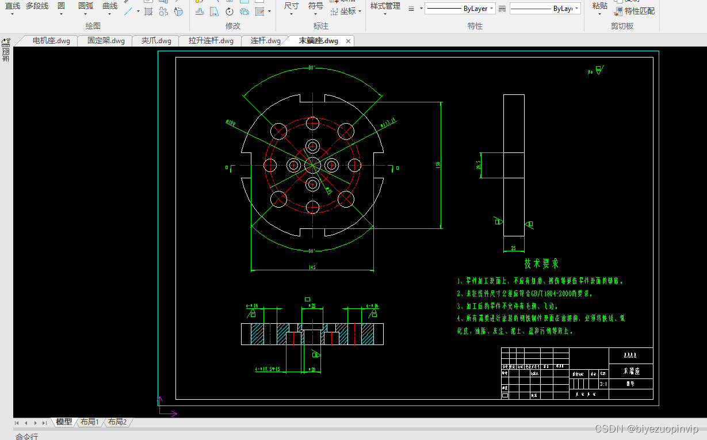Expand the 样式管理 style manager dropdown
The image size is (707, 440).
tap(385, 14)
